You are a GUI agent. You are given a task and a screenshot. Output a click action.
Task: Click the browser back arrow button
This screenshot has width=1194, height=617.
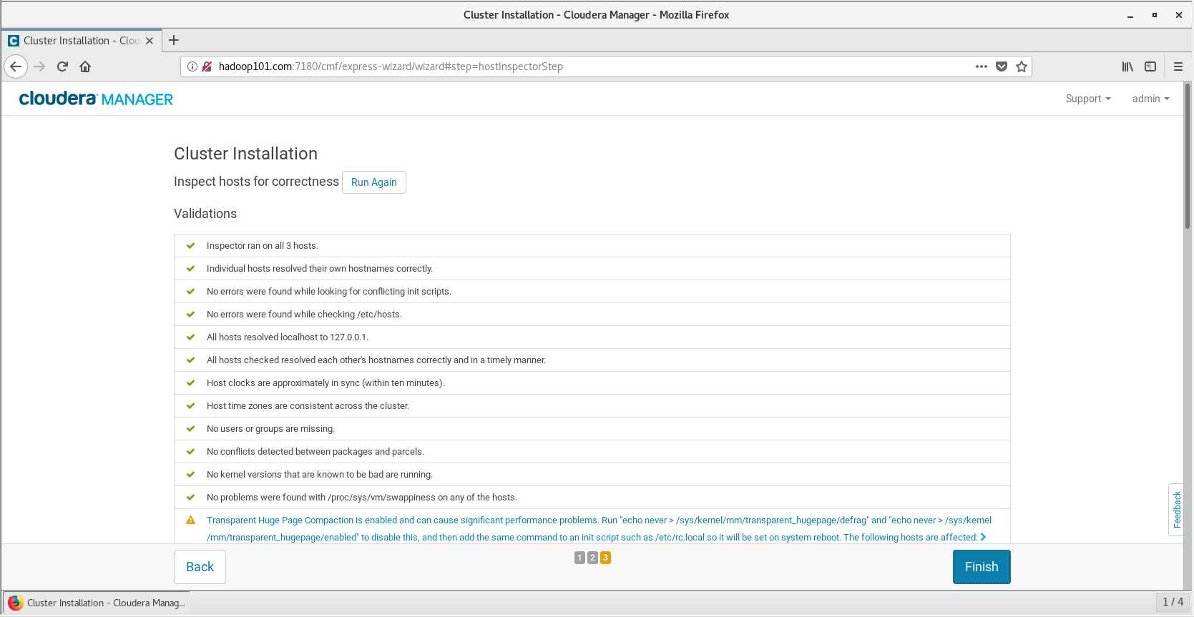coord(16,66)
